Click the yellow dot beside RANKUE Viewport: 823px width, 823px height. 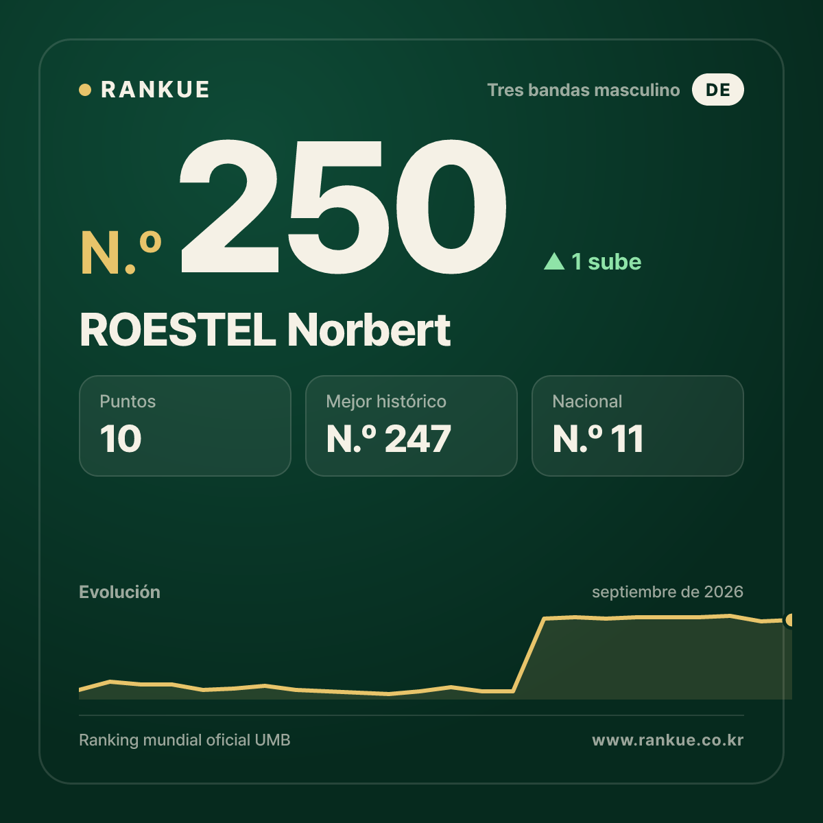[x=85, y=90]
